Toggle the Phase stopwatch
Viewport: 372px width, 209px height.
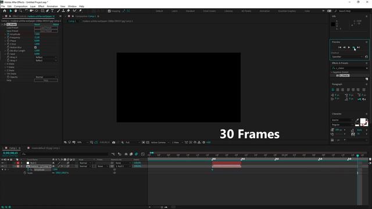tap(8, 41)
